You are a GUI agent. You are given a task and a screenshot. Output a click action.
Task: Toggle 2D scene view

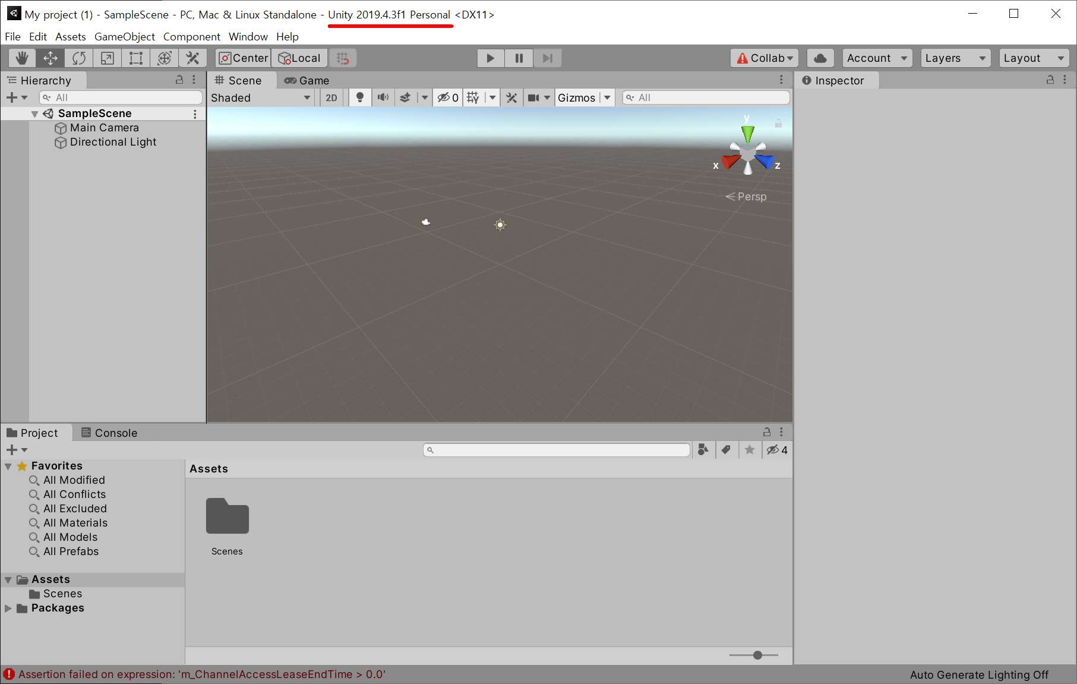tap(331, 97)
